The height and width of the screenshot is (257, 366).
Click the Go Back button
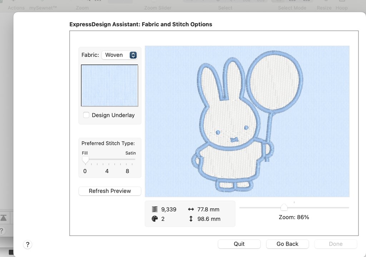point(287,244)
